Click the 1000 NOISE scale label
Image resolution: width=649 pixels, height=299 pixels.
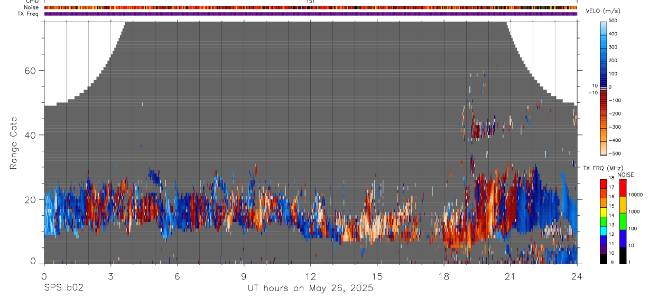pos(634,211)
